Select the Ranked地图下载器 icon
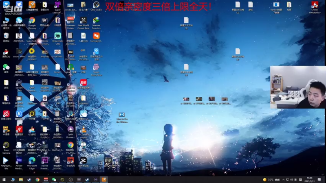Viewport: 326px width, 183px height. click(276, 7)
